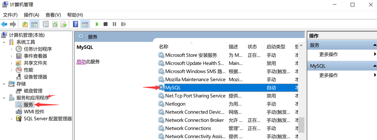Select 性能 in the tree
The image size is (377, 140).
tap(28, 70)
